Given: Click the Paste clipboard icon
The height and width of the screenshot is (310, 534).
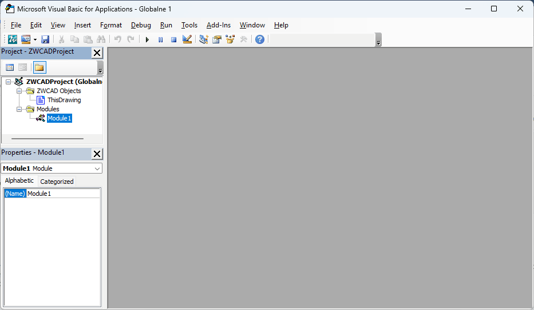Looking at the screenshot, I should pyautogui.click(x=88, y=39).
